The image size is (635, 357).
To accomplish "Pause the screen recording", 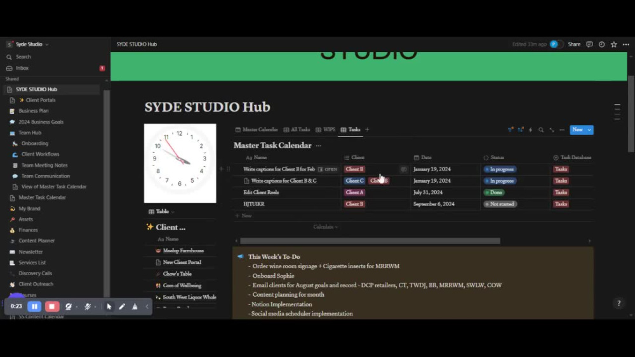I will click(x=34, y=306).
